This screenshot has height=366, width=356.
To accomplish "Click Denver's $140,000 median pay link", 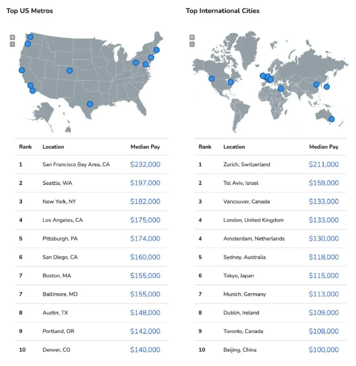I will pos(145,350).
